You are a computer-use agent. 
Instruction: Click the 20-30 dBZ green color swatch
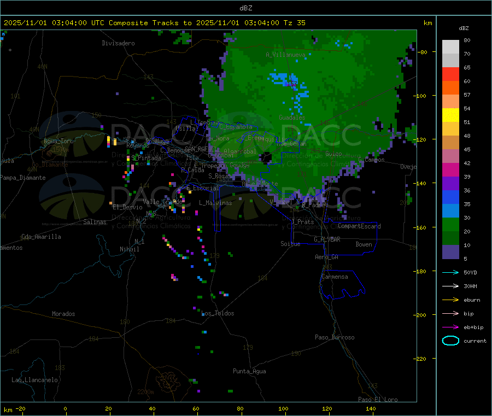click(x=450, y=224)
